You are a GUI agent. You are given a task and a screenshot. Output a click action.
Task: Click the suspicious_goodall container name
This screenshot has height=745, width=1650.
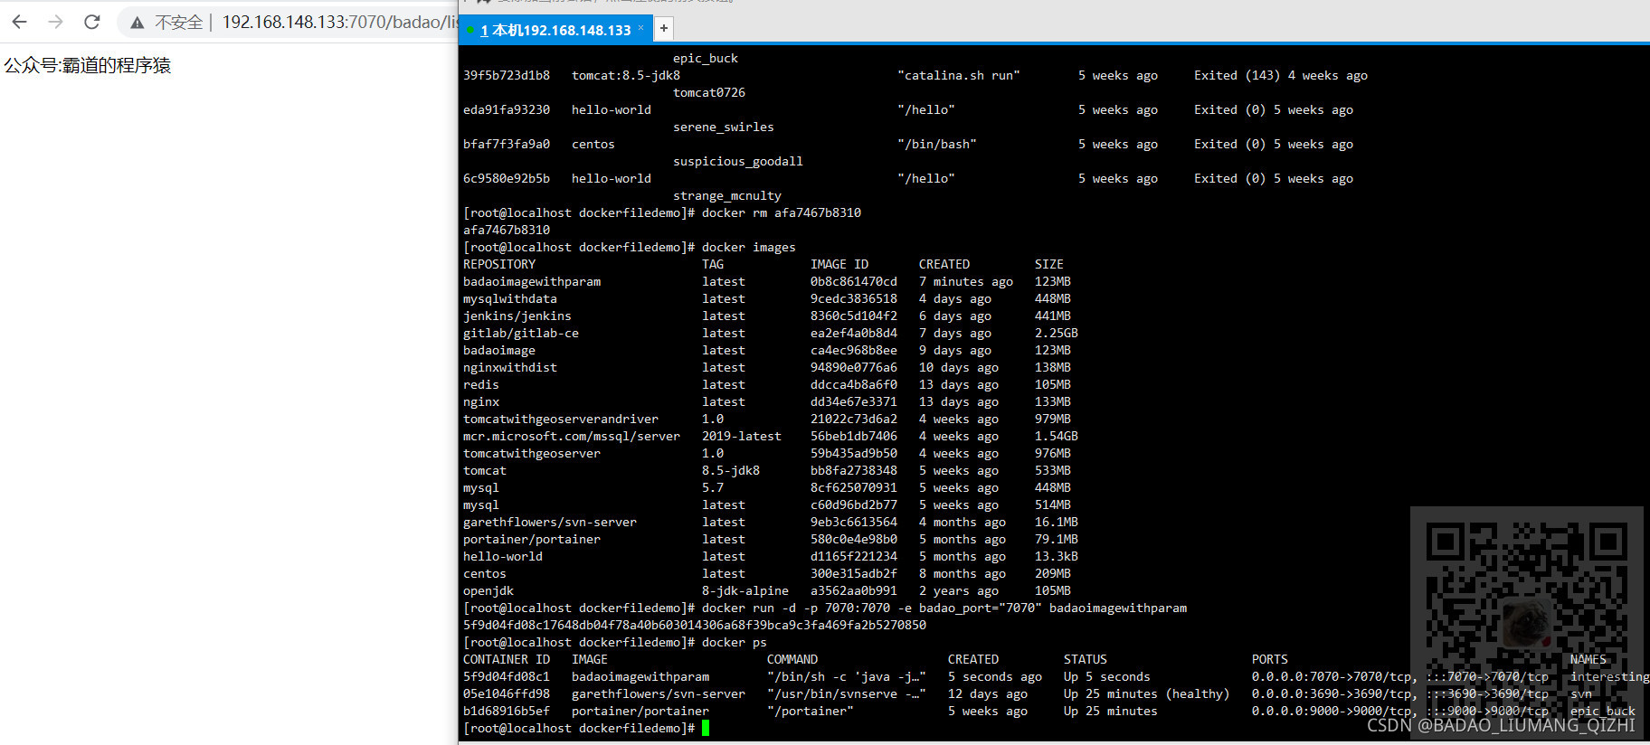point(738,161)
